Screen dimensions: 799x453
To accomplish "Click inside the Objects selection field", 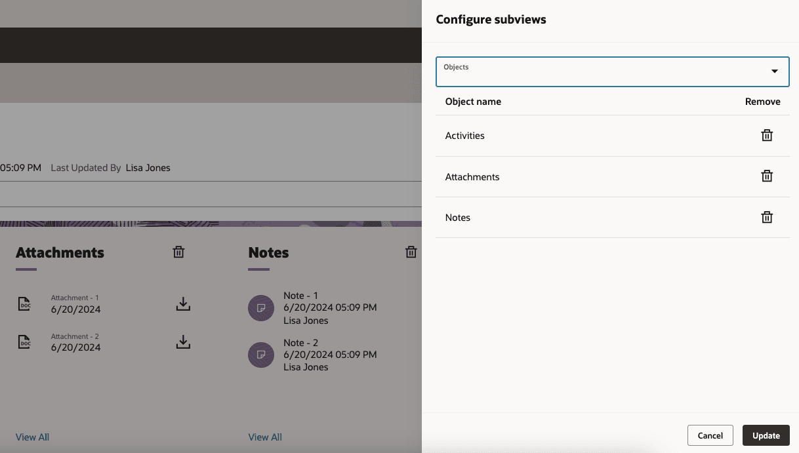I will tap(590, 71).
